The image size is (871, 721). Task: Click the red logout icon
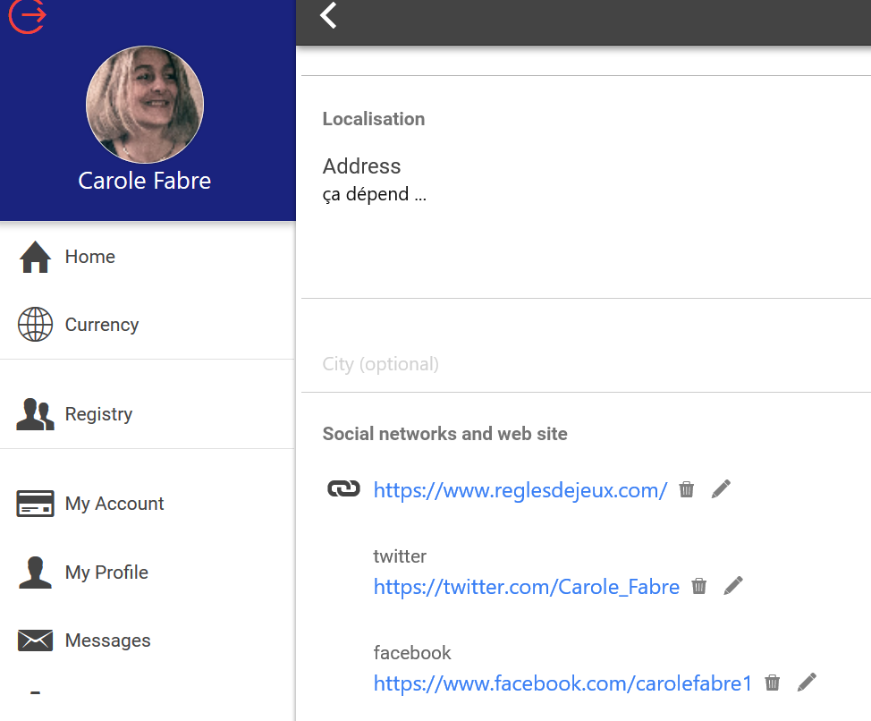[27, 15]
